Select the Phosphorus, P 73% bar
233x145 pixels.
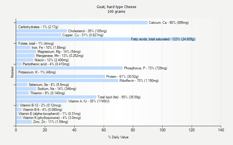click(x=69, y=68)
